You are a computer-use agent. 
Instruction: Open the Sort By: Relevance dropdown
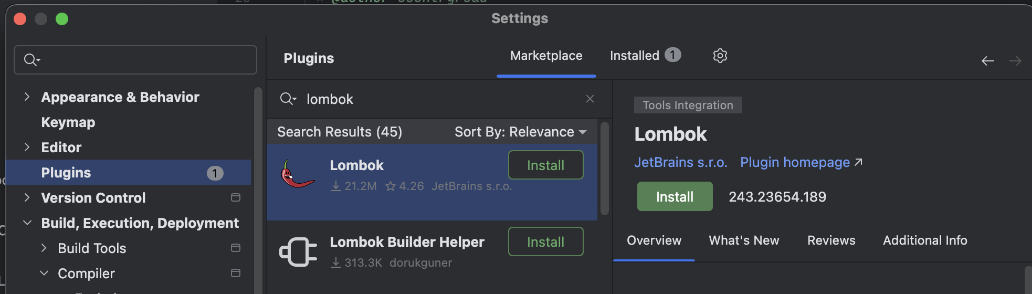pyautogui.click(x=520, y=132)
